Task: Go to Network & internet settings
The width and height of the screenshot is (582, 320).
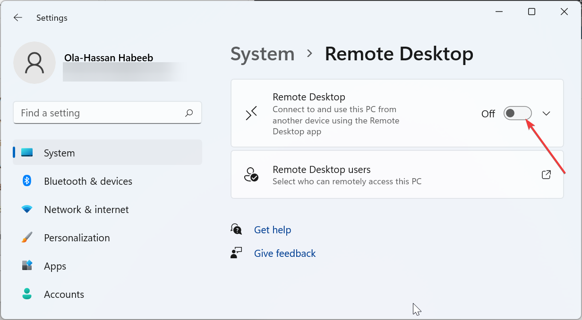Action: point(86,209)
